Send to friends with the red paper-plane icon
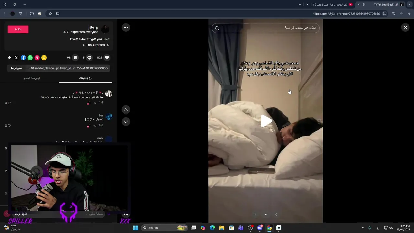 (x=37, y=58)
